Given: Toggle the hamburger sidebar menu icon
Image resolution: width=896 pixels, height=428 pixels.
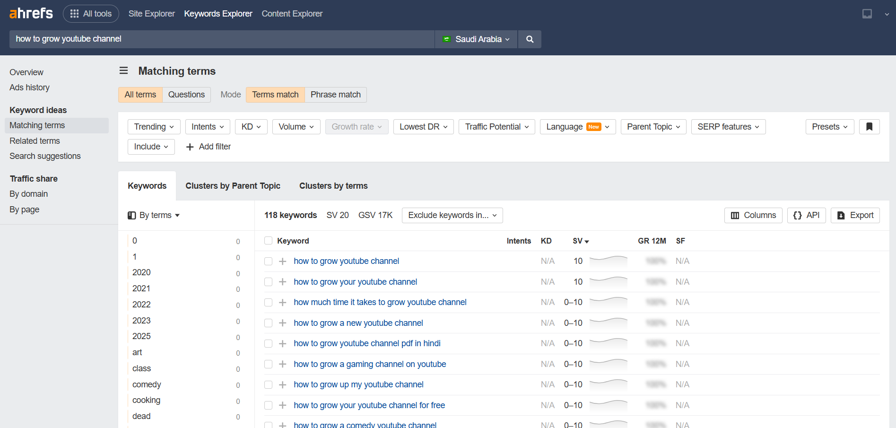Looking at the screenshot, I should (x=123, y=70).
